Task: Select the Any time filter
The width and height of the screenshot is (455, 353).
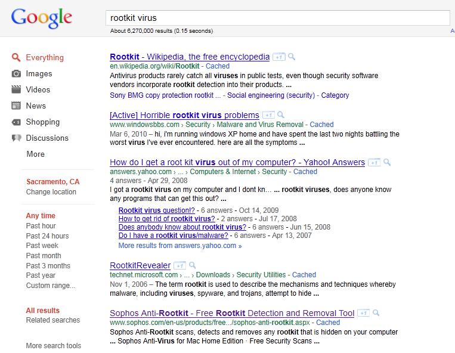Action: point(41,216)
